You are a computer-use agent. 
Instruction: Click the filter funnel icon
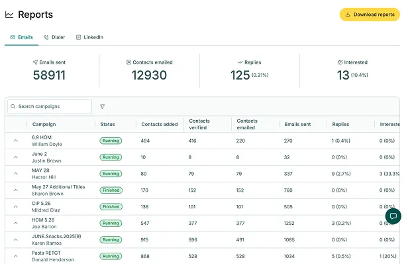102,106
